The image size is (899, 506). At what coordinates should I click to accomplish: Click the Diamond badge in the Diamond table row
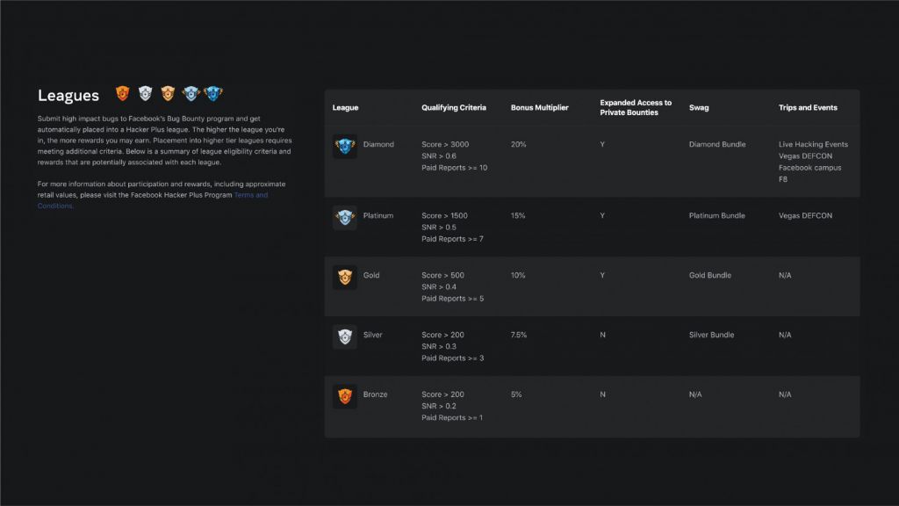(345, 146)
